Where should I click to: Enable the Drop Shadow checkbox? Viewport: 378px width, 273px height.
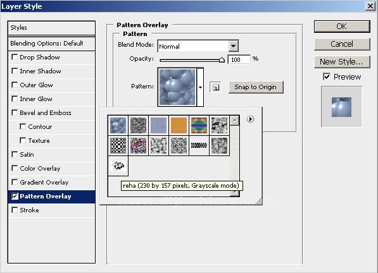click(15, 57)
